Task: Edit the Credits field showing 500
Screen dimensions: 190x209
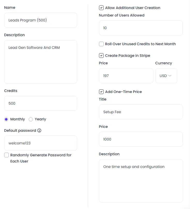Action: [41, 103]
